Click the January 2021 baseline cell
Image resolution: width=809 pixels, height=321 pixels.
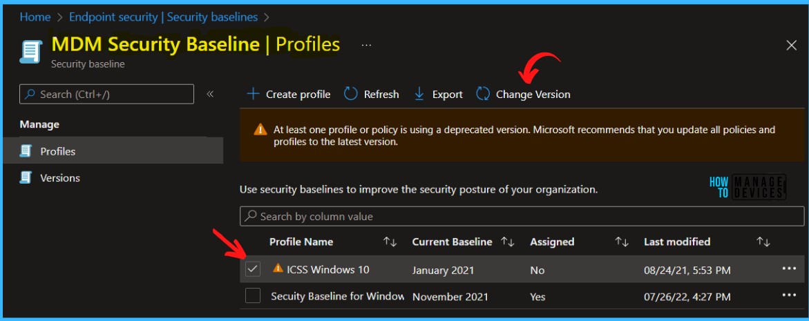click(x=443, y=270)
